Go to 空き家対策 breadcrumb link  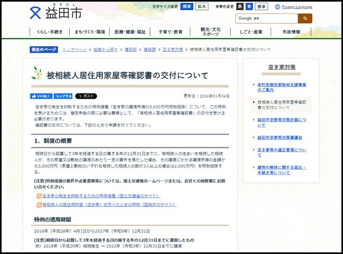click(x=173, y=50)
